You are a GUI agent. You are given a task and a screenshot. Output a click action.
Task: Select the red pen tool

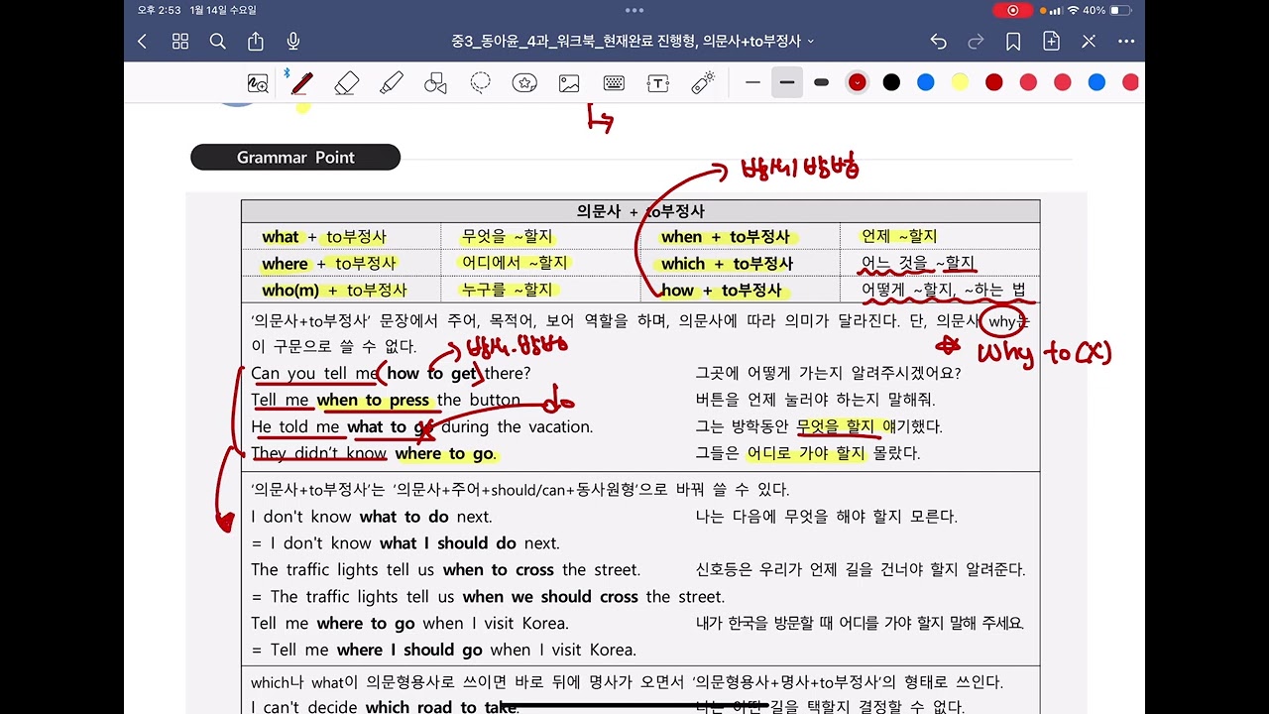pos(301,83)
